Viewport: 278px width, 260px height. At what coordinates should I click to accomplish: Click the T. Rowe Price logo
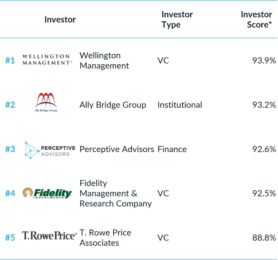49,235
